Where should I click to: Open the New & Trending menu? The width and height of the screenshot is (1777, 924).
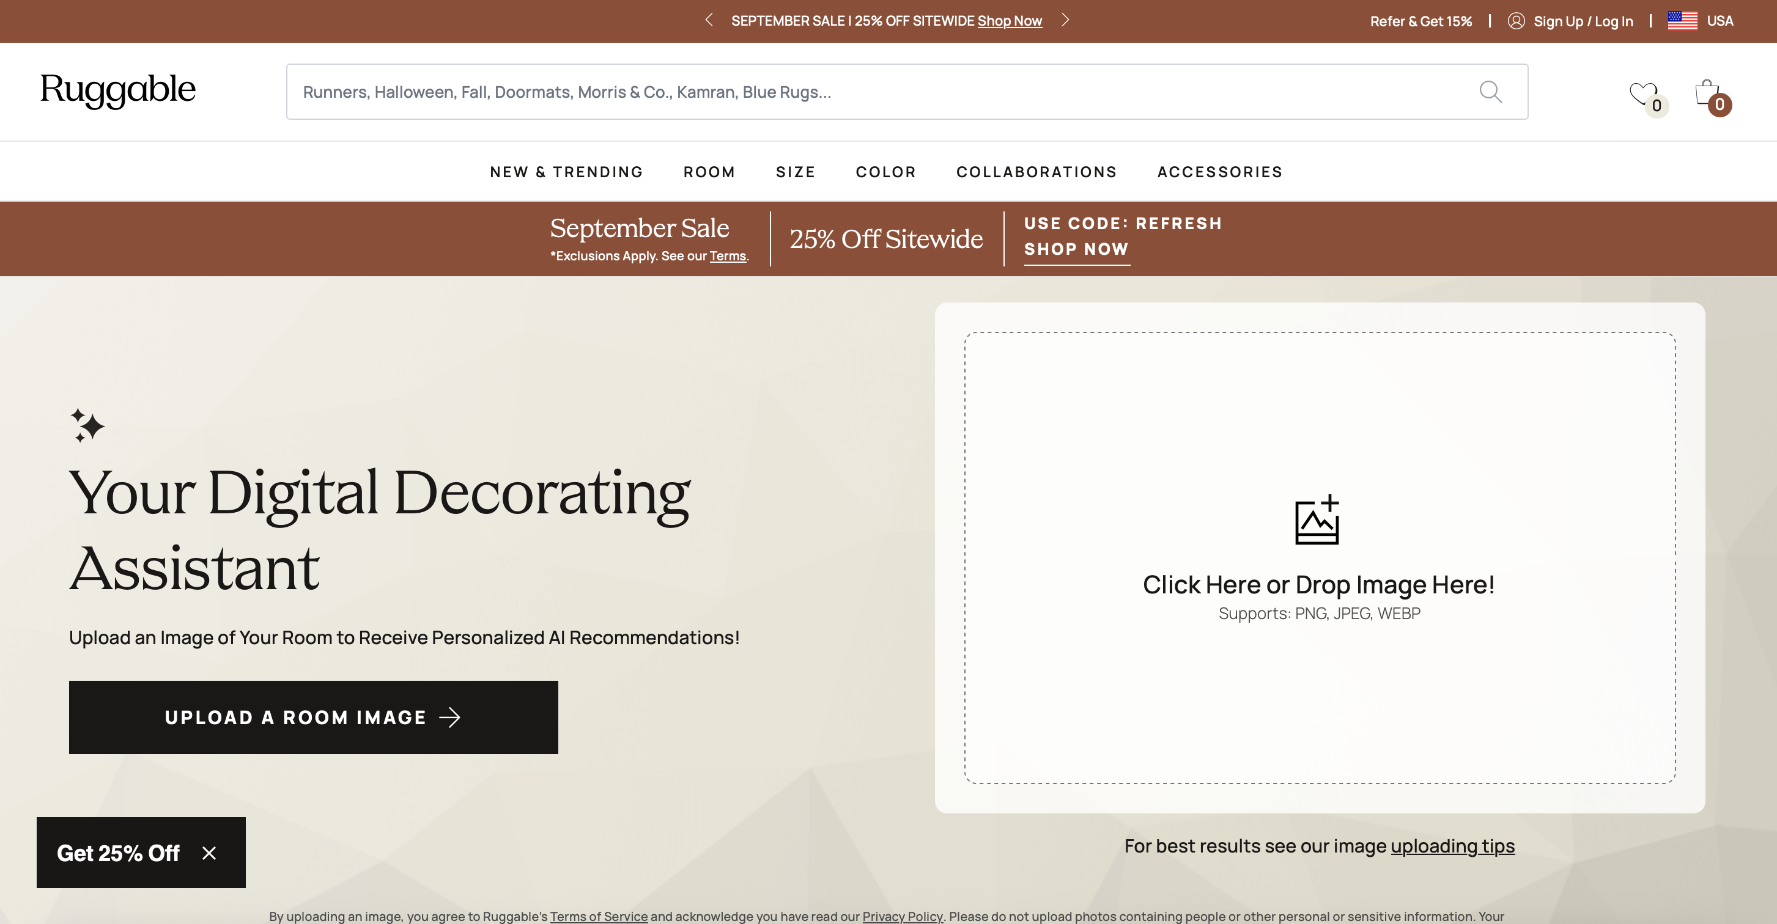(x=566, y=172)
